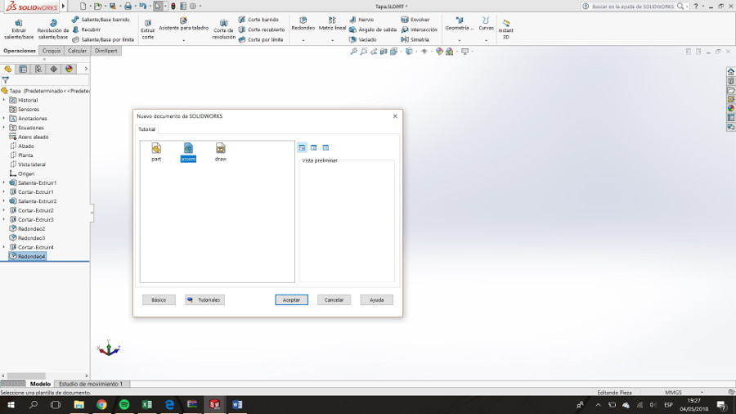Open Google Chrome from the taskbar
The height and width of the screenshot is (414, 736).
tap(101, 405)
